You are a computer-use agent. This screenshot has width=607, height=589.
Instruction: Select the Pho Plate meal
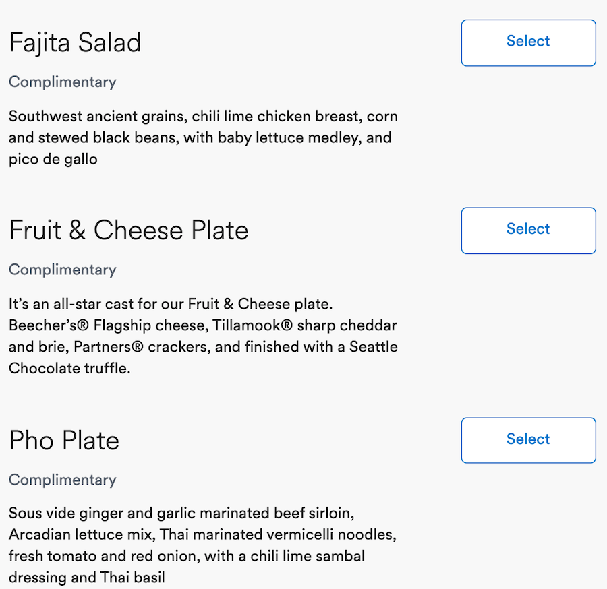click(x=528, y=440)
